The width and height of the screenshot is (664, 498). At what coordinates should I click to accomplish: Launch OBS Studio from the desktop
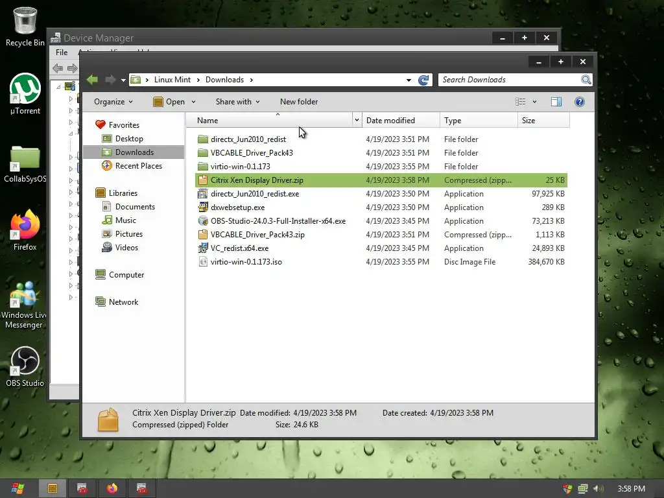(x=25, y=367)
